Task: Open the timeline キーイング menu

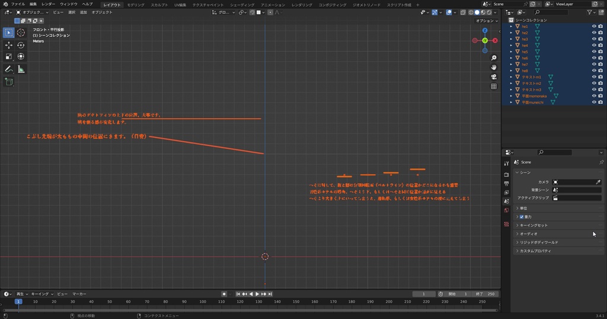Action: (42, 294)
